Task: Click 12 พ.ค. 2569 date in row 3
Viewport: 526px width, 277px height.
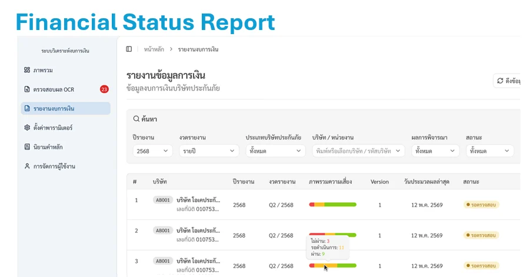Action: 427,266
